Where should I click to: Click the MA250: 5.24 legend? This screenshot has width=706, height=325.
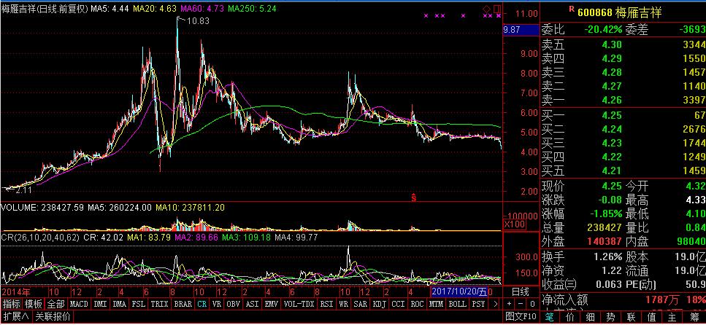(x=252, y=9)
